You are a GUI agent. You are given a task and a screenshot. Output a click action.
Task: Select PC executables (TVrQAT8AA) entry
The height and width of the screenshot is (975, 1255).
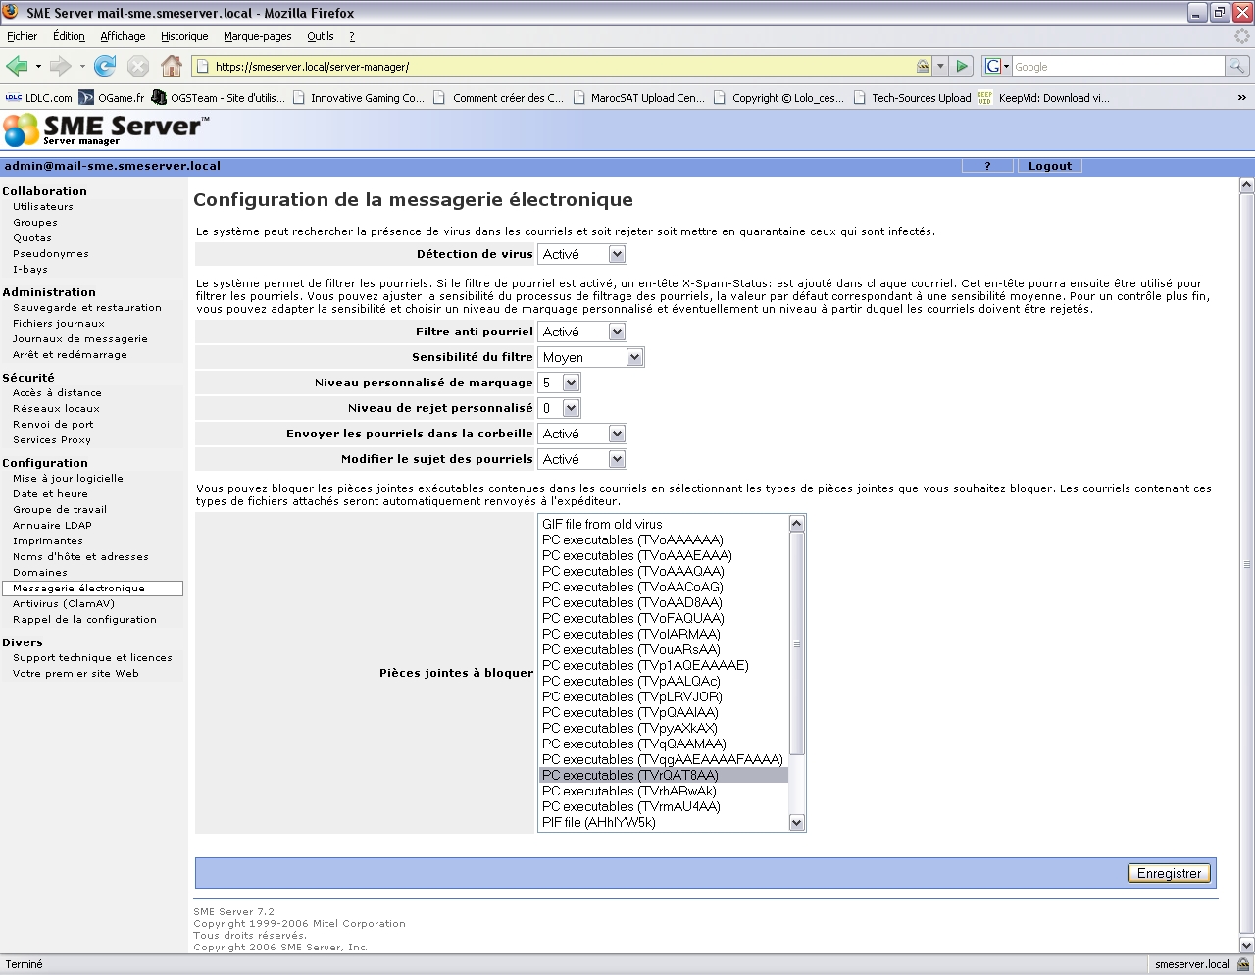click(x=664, y=775)
